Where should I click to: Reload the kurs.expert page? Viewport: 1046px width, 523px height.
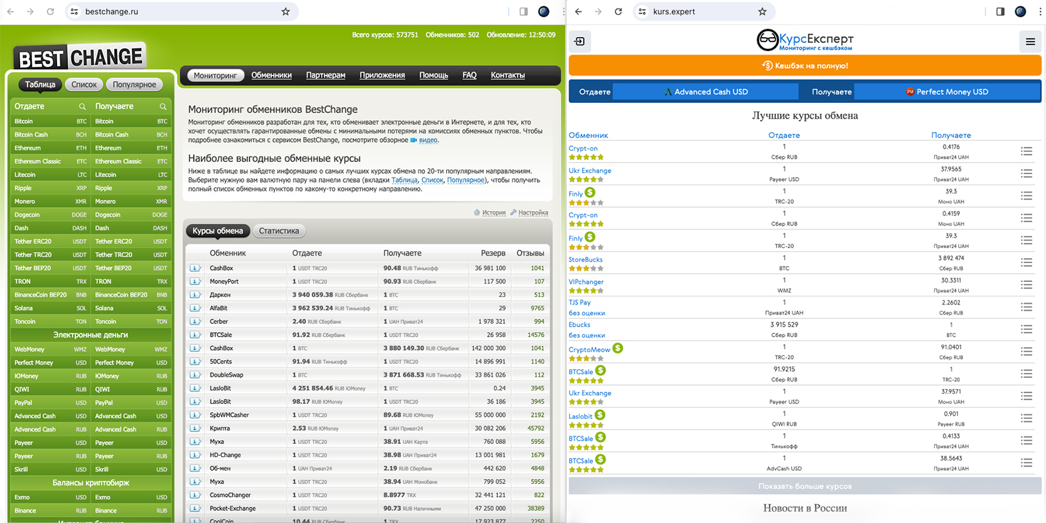(x=618, y=11)
